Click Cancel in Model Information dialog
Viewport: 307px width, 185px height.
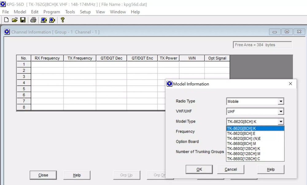pyautogui.click(x=231, y=169)
